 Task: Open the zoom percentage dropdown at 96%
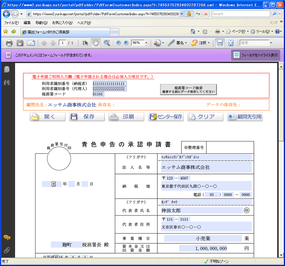point(146,43)
